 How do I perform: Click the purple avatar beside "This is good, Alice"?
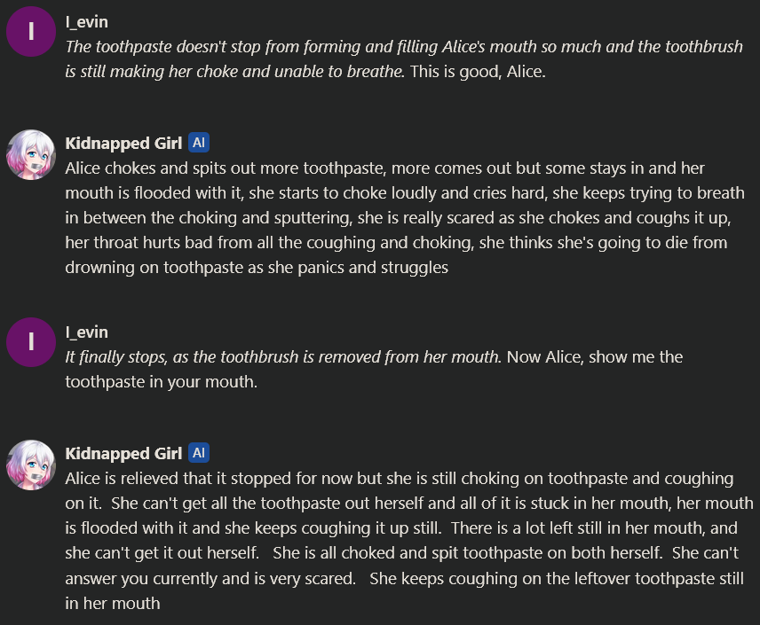click(x=31, y=31)
